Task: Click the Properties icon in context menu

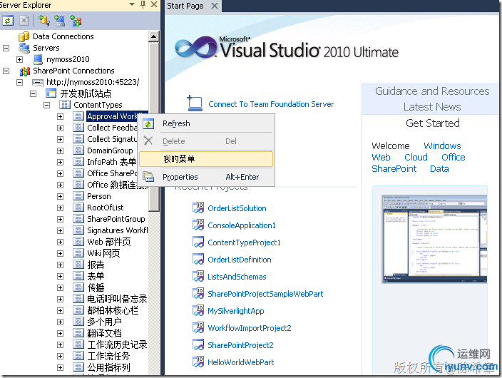Action: (148, 177)
